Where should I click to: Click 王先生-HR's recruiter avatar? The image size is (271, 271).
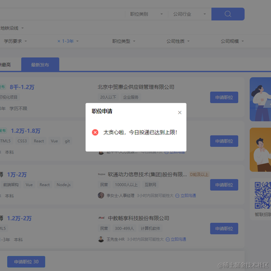[x=101, y=239]
